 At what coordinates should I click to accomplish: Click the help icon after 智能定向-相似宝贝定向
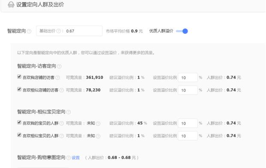(69, 112)
